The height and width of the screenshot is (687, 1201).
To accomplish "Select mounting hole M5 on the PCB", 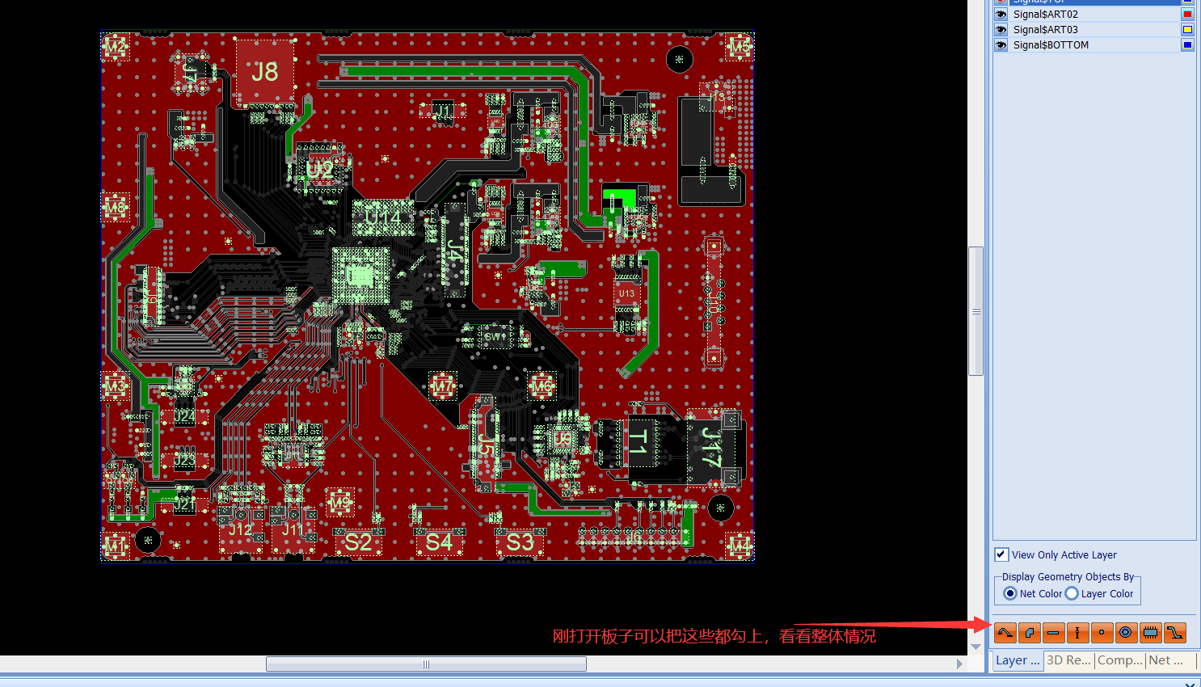I will 740,47.
